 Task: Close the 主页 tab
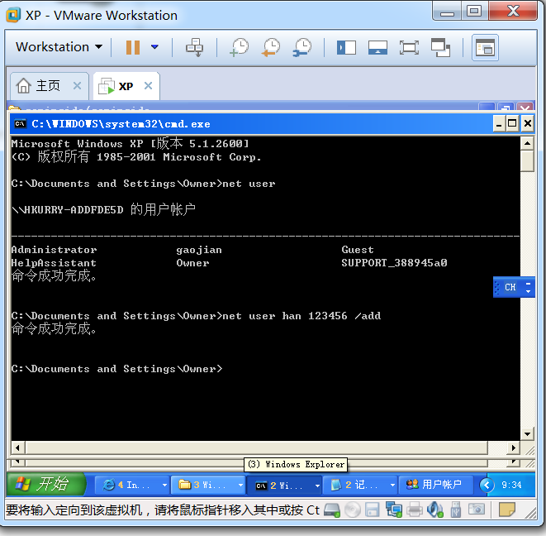click(78, 85)
